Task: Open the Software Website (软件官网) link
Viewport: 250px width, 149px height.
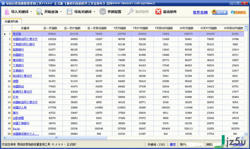Action: 200,12
